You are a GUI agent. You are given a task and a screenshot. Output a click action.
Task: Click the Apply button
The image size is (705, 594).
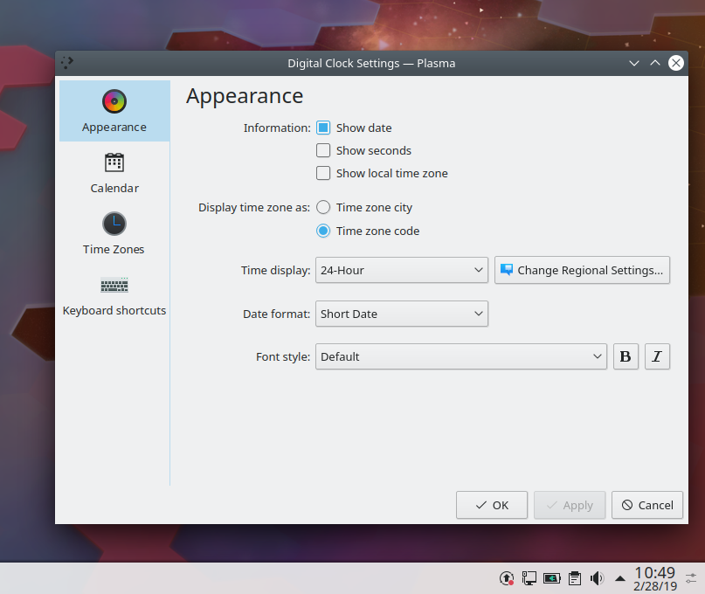pos(570,505)
